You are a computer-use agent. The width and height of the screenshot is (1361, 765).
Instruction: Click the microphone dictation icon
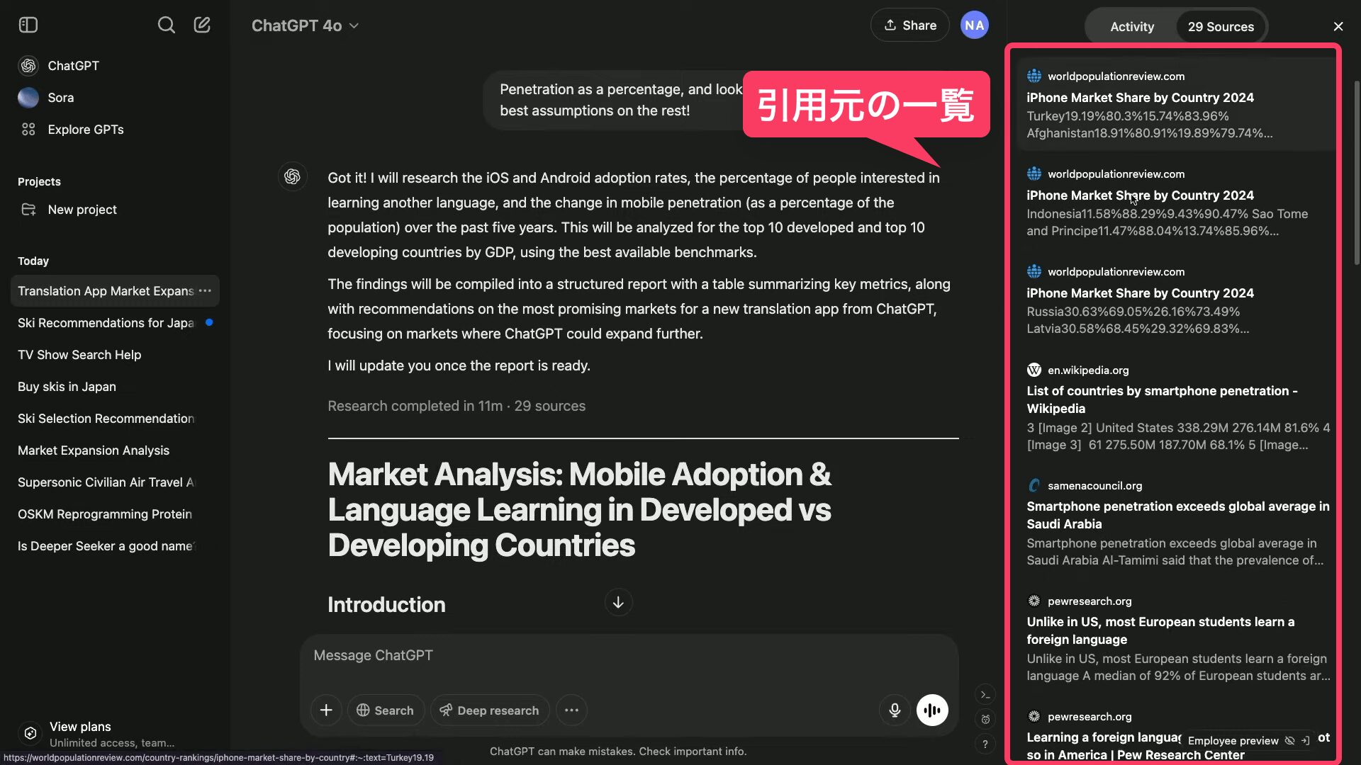pyautogui.click(x=895, y=710)
